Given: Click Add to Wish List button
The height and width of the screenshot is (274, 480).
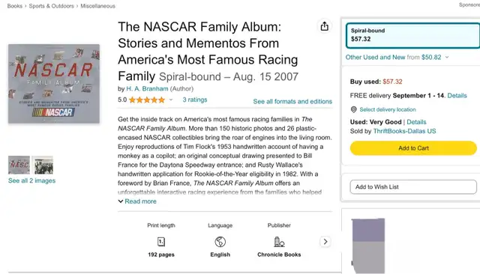Looking at the screenshot, I should 413,186.
